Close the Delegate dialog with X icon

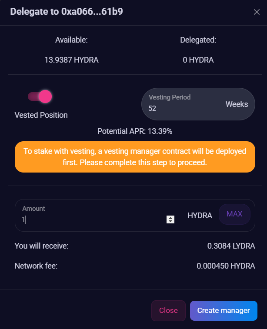click(x=257, y=12)
